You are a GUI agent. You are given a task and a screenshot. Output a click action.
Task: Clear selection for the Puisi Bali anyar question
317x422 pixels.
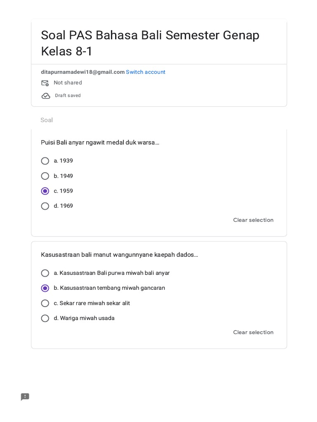[253, 220]
